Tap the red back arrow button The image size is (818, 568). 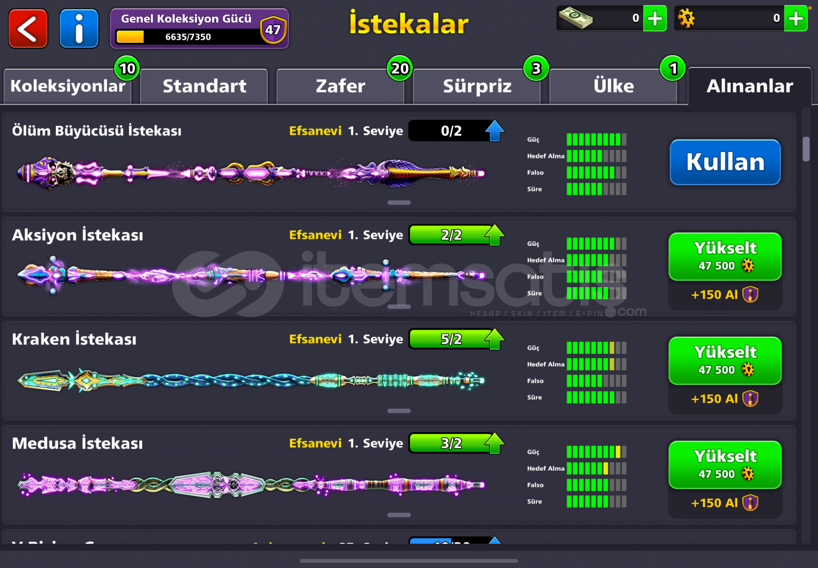(28, 28)
